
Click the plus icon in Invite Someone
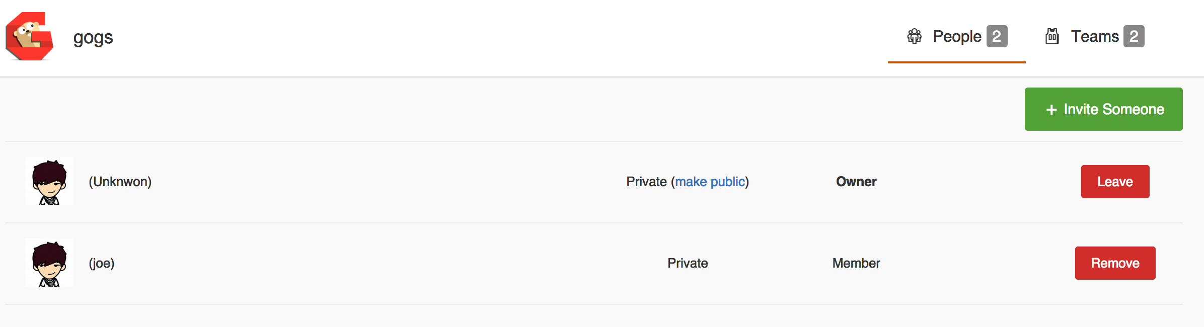1051,110
